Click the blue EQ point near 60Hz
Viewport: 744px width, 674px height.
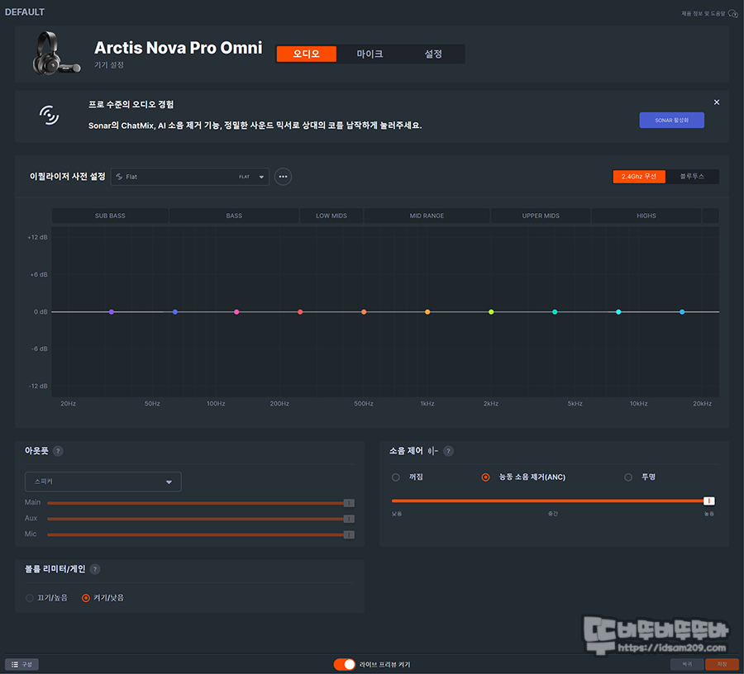(x=175, y=312)
